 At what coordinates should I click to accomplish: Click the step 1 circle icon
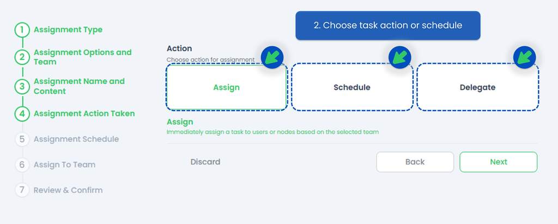click(22, 30)
